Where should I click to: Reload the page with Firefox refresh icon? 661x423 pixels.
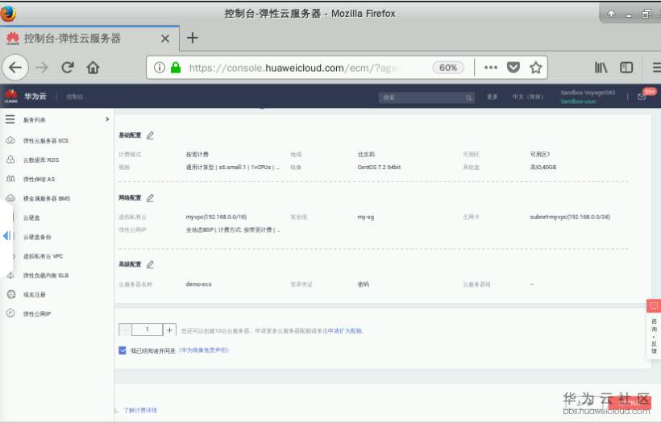coord(68,68)
